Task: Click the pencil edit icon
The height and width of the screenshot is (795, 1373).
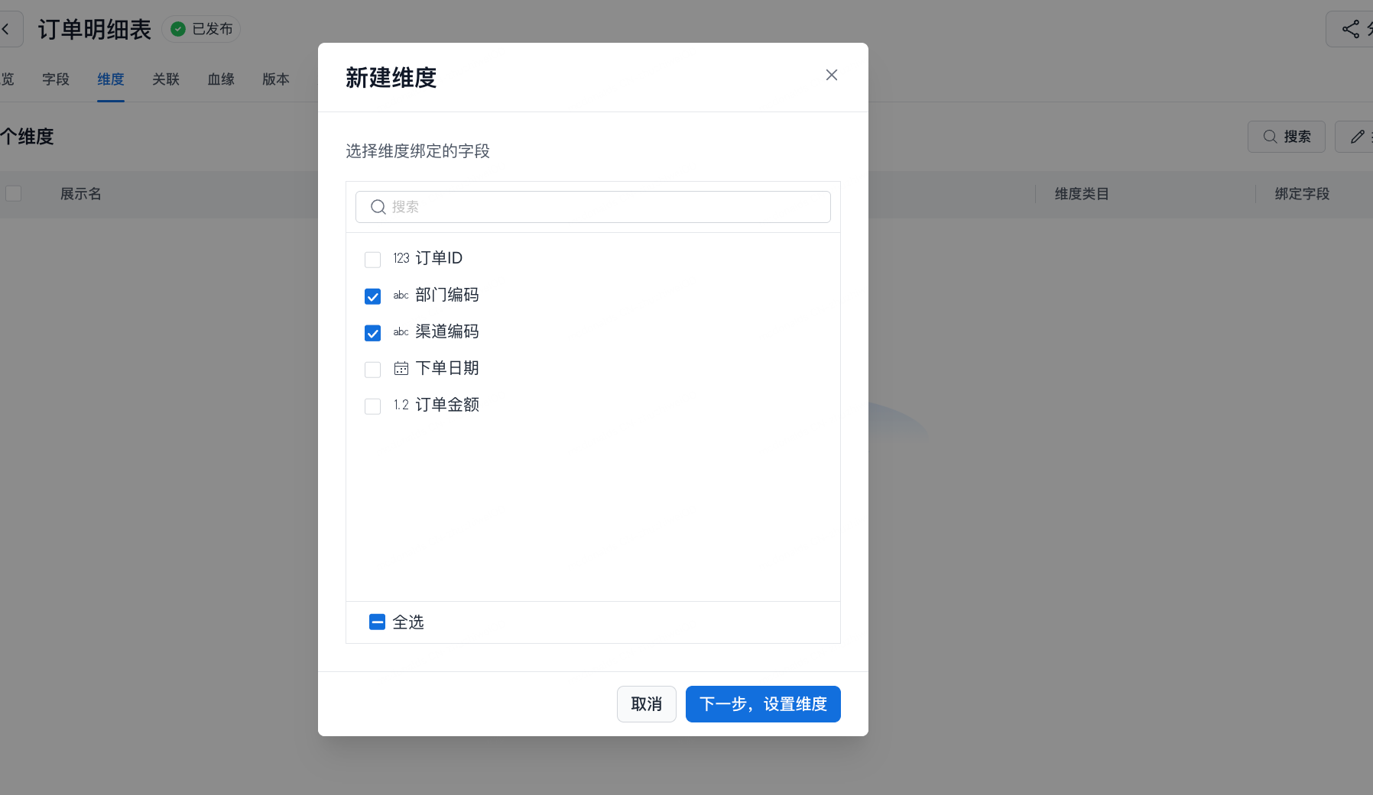Action: pyautogui.click(x=1357, y=137)
